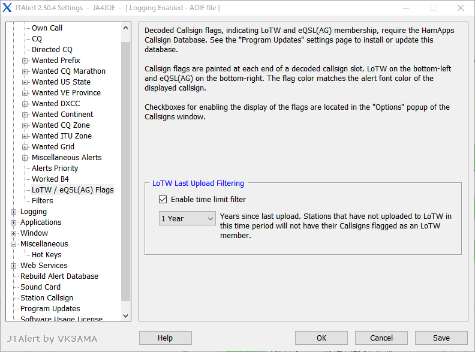Viewport: 475px width, 352px height.
Task: Click the Save button
Action: point(441,338)
